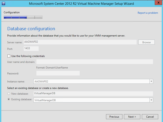The height and width of the screenshot is (122, 163).
Task: Click the New database name field
Action: click(x=93, y=93)
